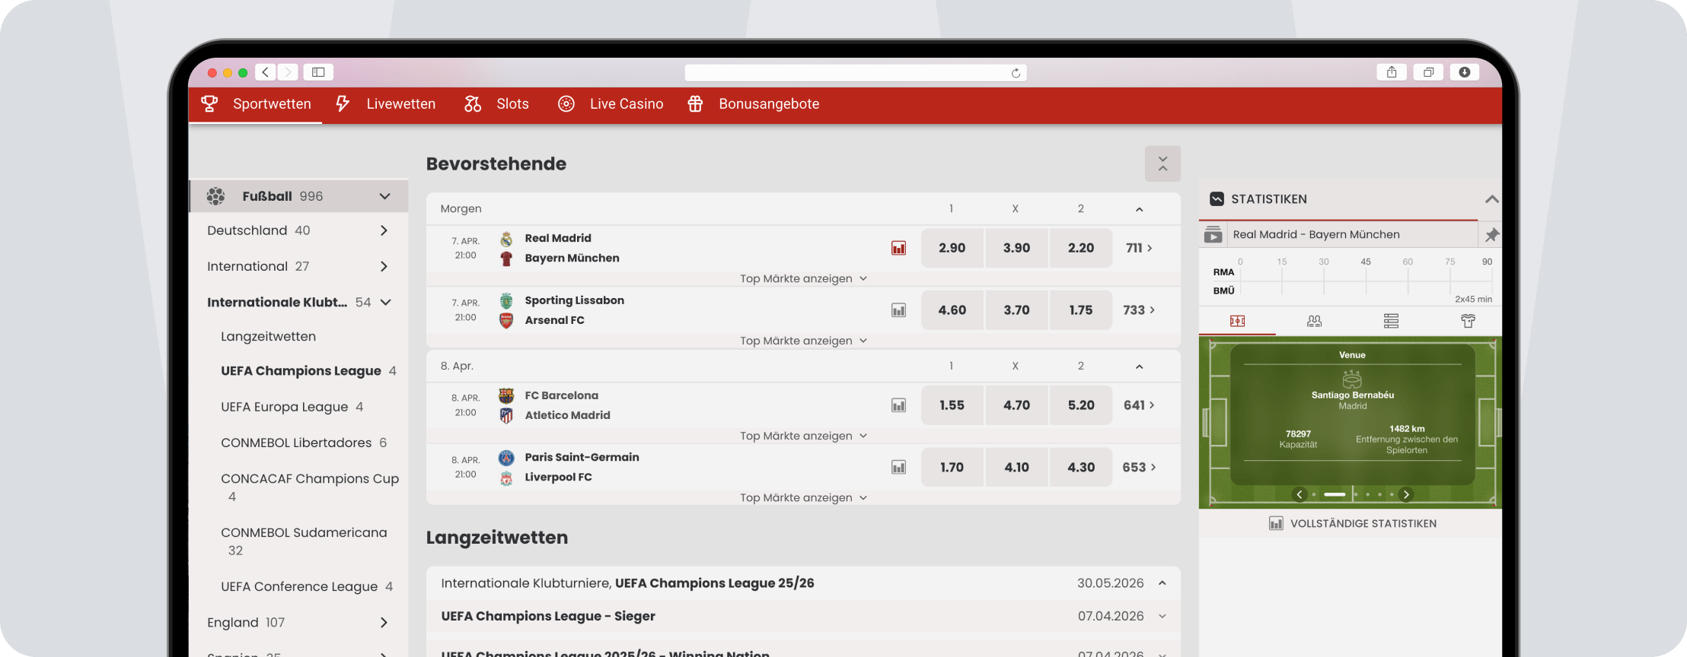
Task: Click the browser back arrow
Action: (x=265, y=72)
